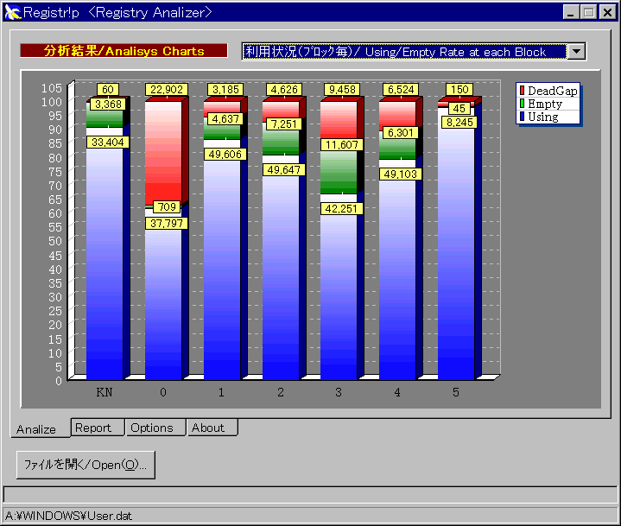Click the ファイルを開く/Open(O)... button
Viewport: 621px width, 526px height.
(86, 464)
